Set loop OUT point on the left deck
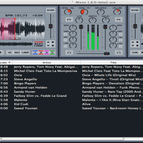The height and width of the screenshot is (143, 143). 17,53
